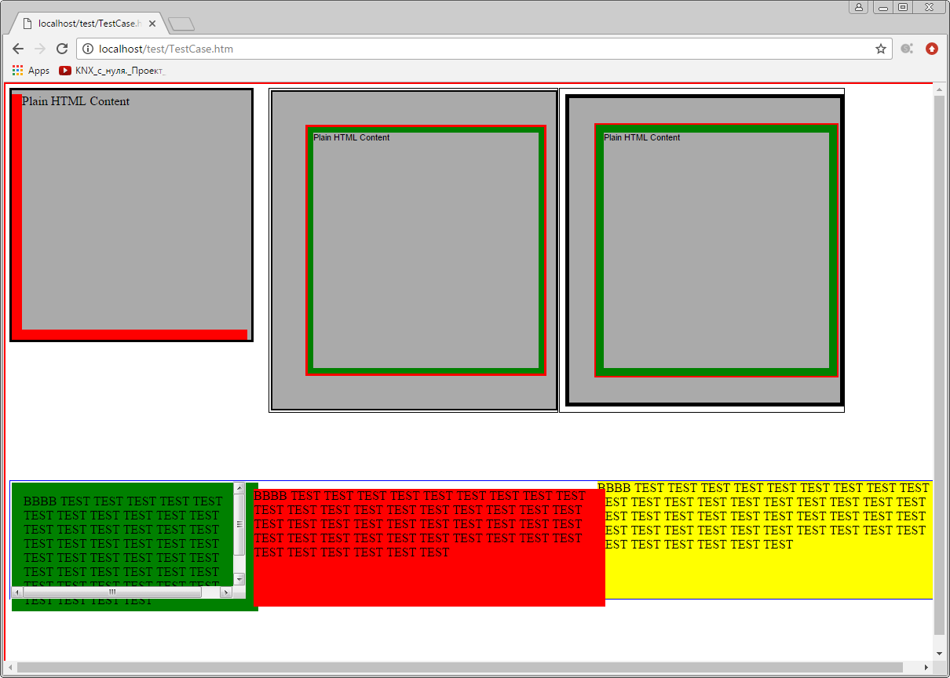Viewport: 950px width, 678px height.
Task: Click the Forward navigation arrow
Action: 40,49
